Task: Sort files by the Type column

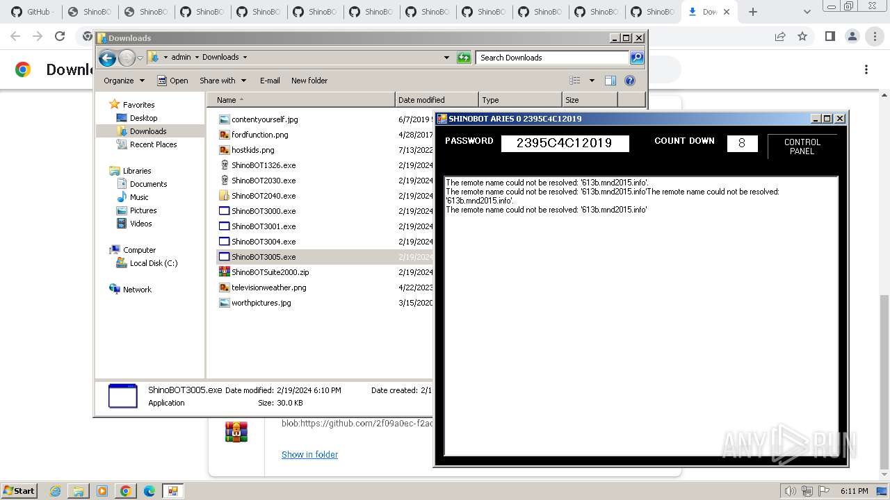Action: click(x=520, y=100)
